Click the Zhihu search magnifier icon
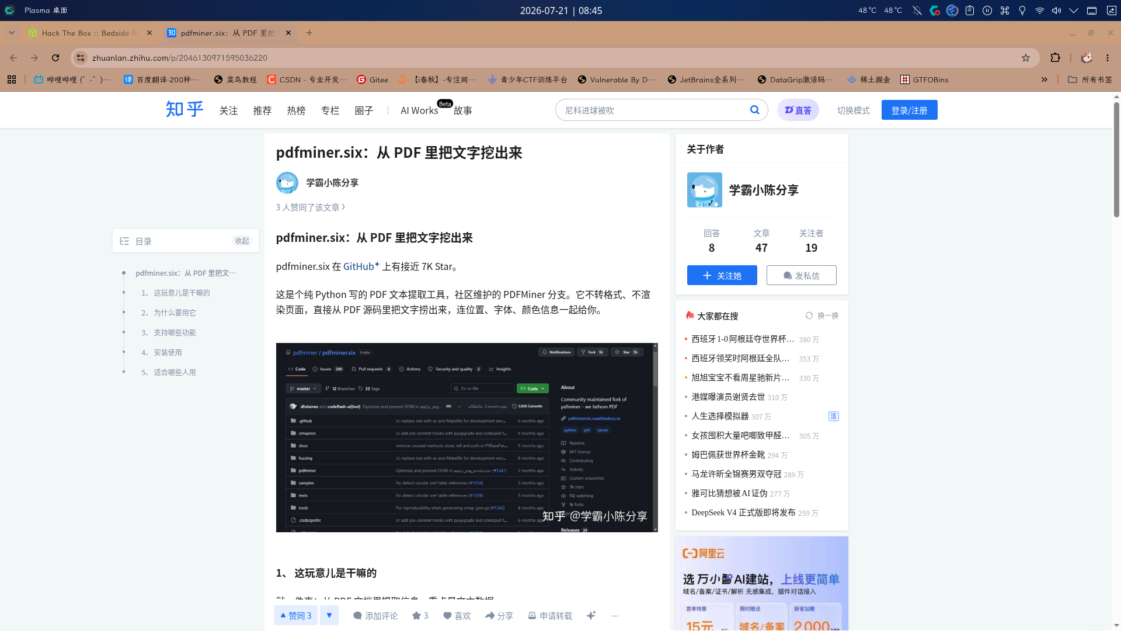1121x631 pixels. coord(754,110)
